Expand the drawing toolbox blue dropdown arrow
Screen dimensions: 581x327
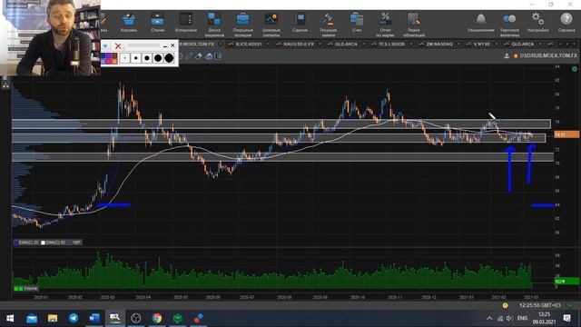point(105,46)
